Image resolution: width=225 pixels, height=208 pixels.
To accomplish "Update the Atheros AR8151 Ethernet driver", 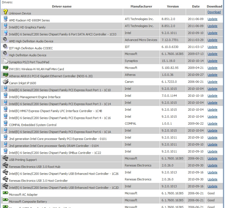I will (212, 75).
